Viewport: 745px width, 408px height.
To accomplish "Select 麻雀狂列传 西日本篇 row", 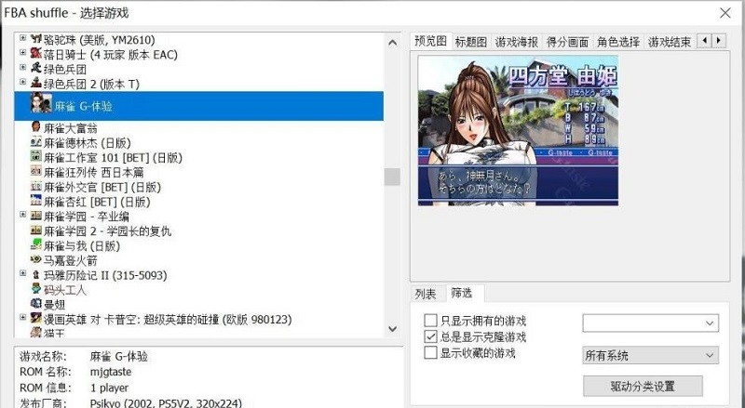I will pyautogui.click(x=94, y=172).
